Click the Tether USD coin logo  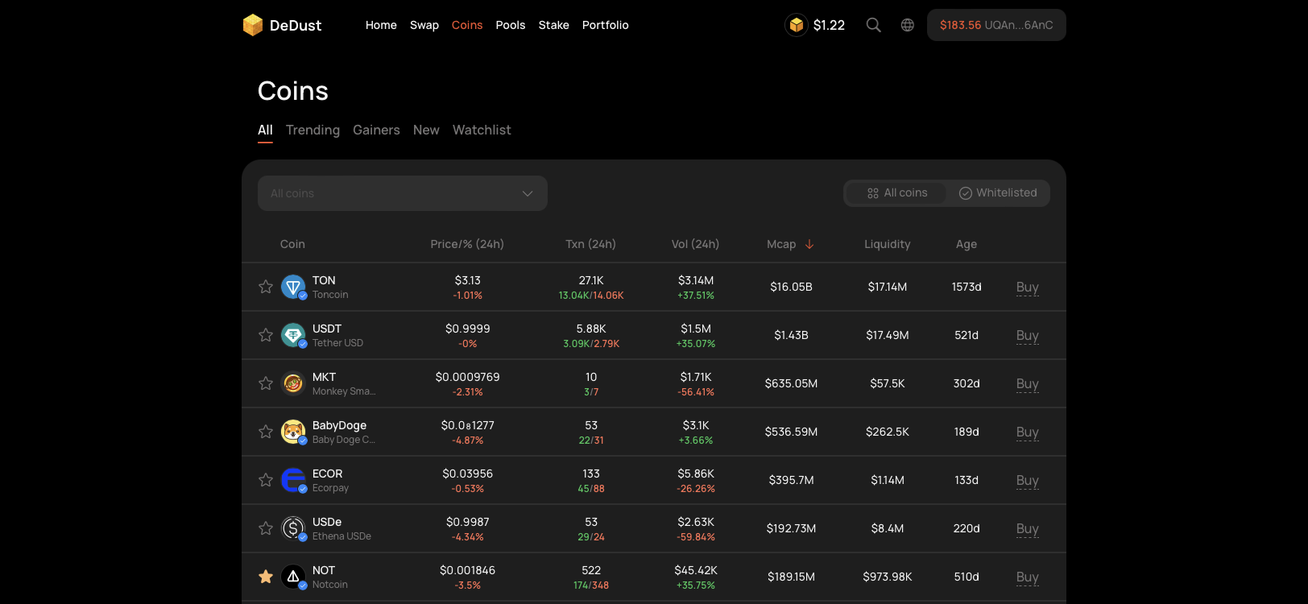pos(293,335)
